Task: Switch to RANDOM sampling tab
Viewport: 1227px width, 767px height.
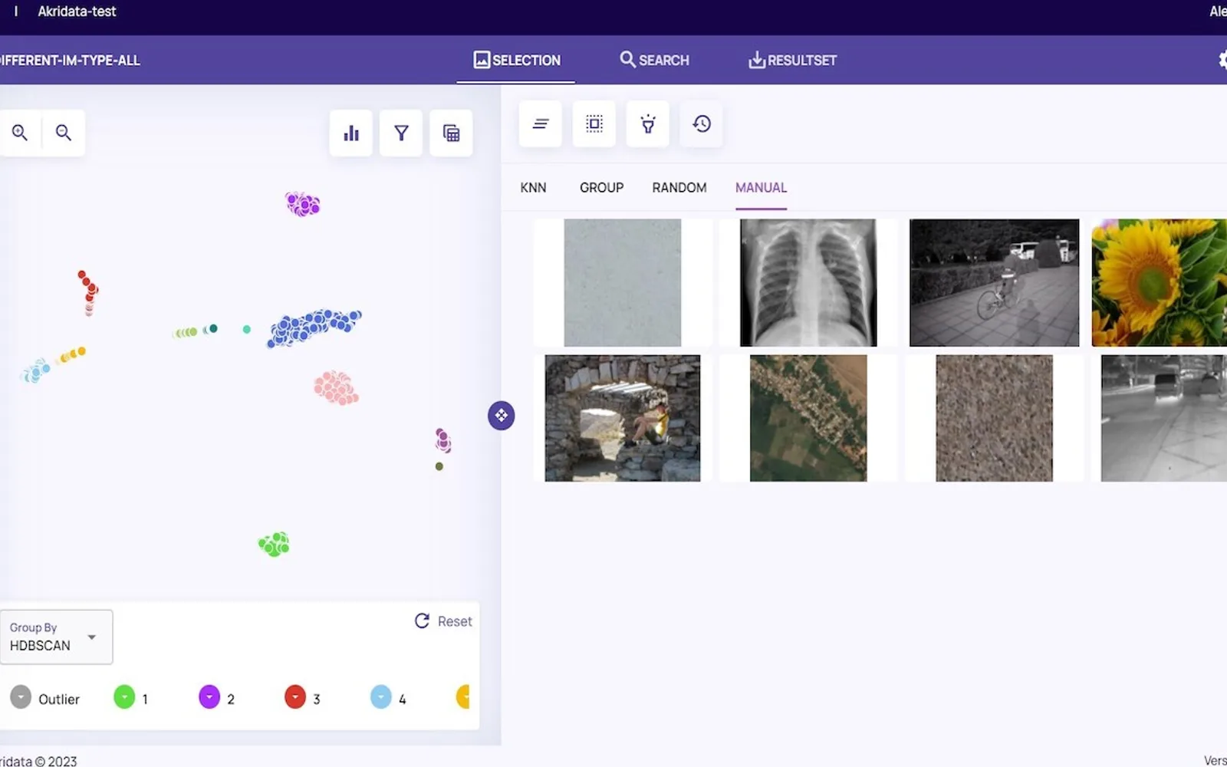Action: point(679,188)
